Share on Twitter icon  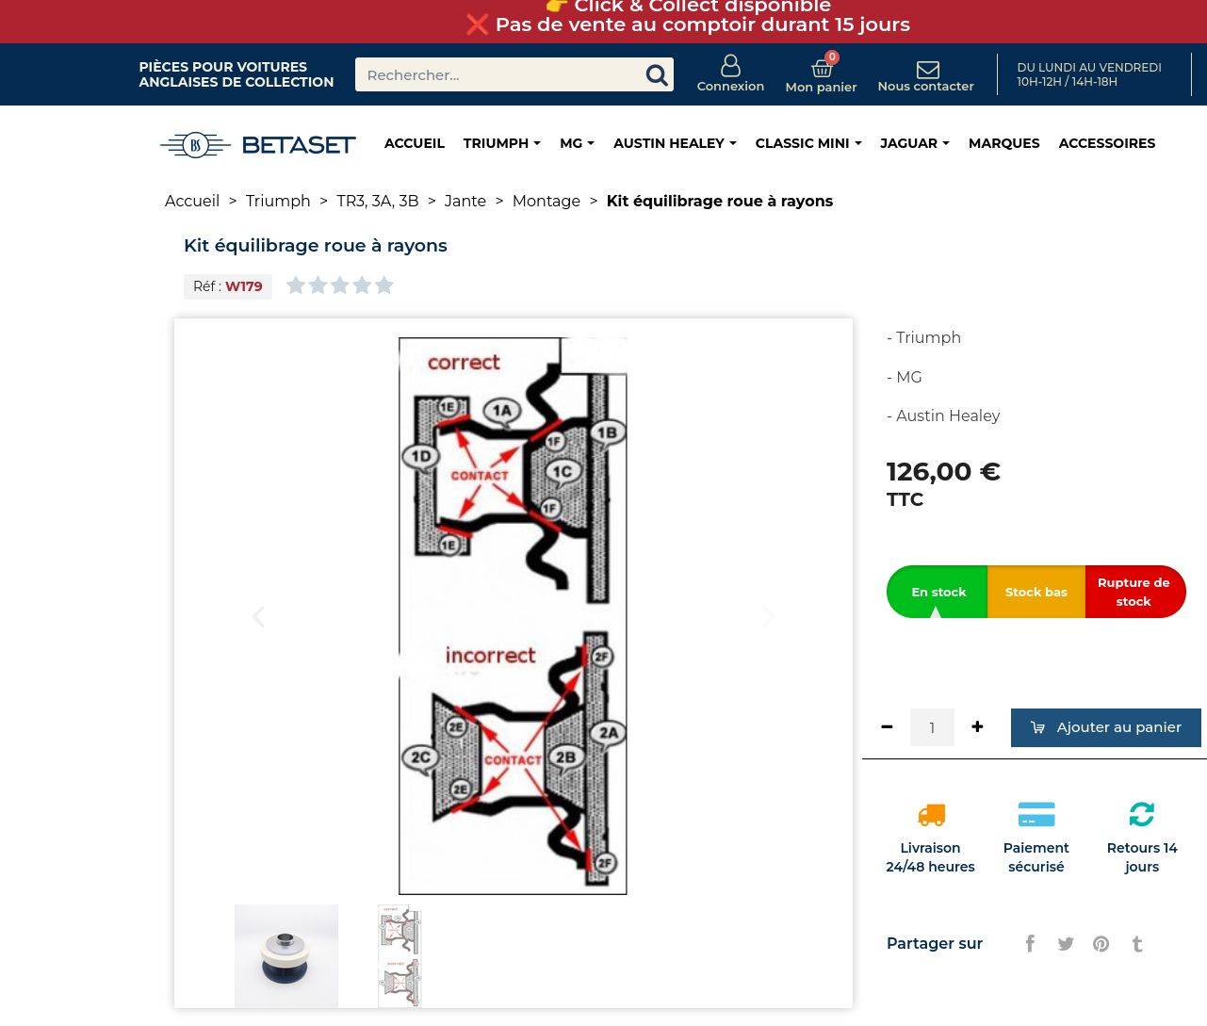1066,943
